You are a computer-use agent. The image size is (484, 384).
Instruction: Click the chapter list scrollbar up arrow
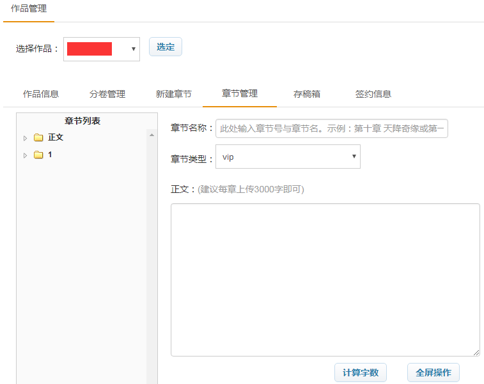click(152, 135)
